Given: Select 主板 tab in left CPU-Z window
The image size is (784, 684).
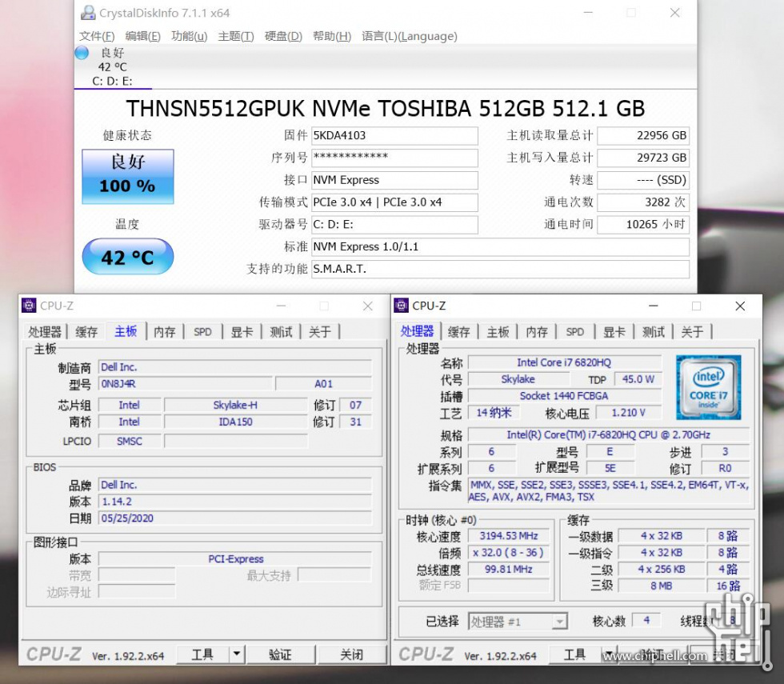Looking at the screenshot, I should (126, 331).
